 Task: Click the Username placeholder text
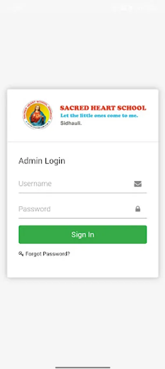tap(35, 184)
